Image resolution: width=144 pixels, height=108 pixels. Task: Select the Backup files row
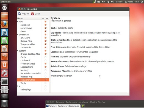(33, 41)
